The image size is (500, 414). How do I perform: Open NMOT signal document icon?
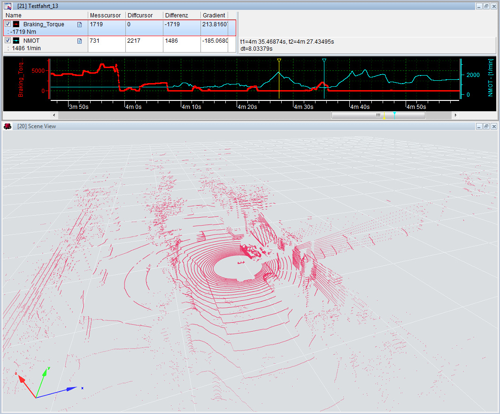[x=79, y=41]
